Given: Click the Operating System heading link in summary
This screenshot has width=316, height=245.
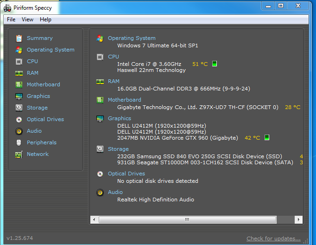Looking at the screenshot, I should 132,38.
